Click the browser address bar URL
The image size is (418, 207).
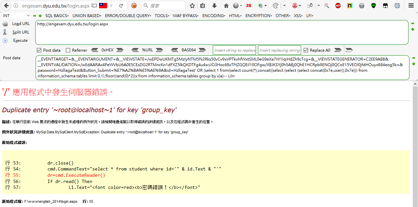(x=55, y=6)
